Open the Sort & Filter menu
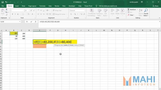This screenshot has height=90, width=161. click(141, 12)
